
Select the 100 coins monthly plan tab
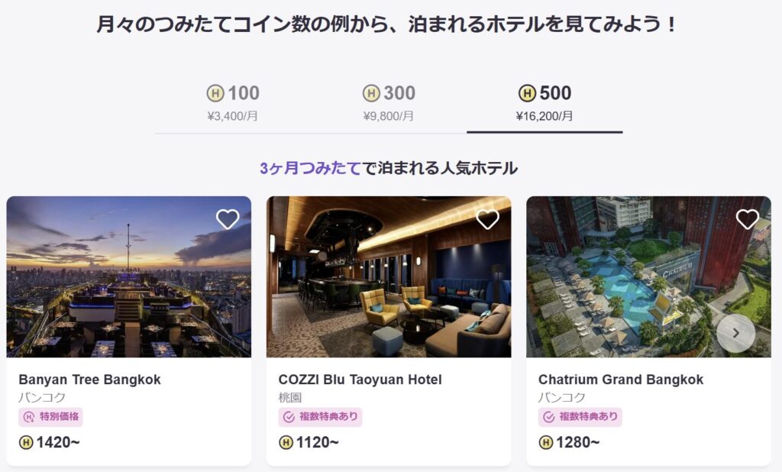tap(233, 103)
